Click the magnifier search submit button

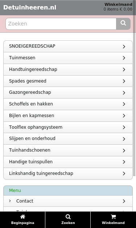[x=123, y=24]
